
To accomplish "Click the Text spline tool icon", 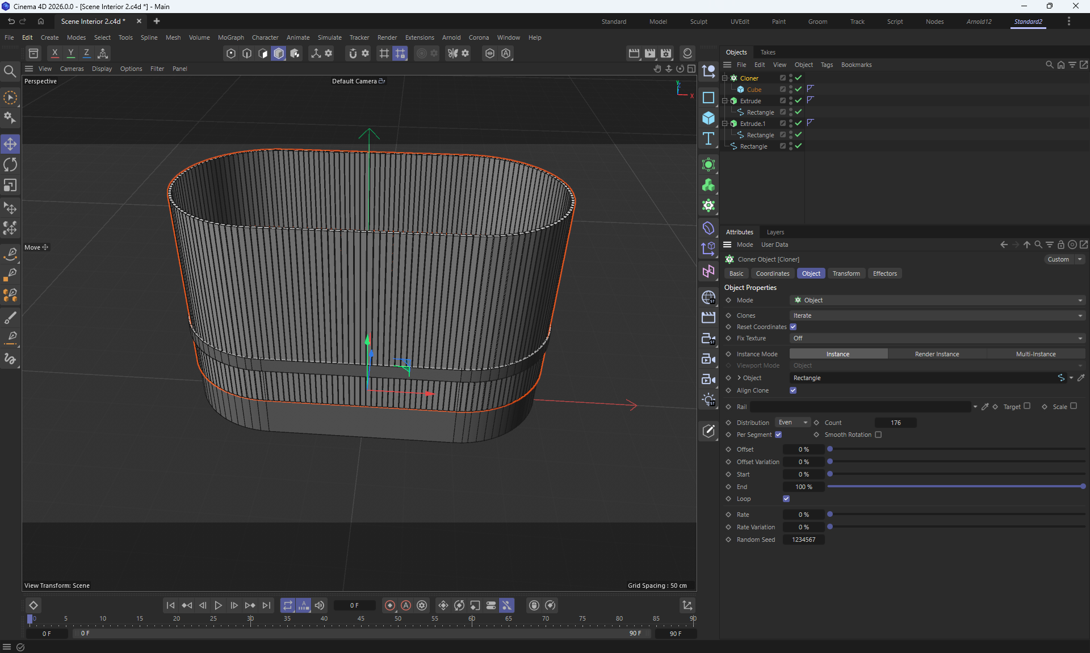I will coord(708,139).
